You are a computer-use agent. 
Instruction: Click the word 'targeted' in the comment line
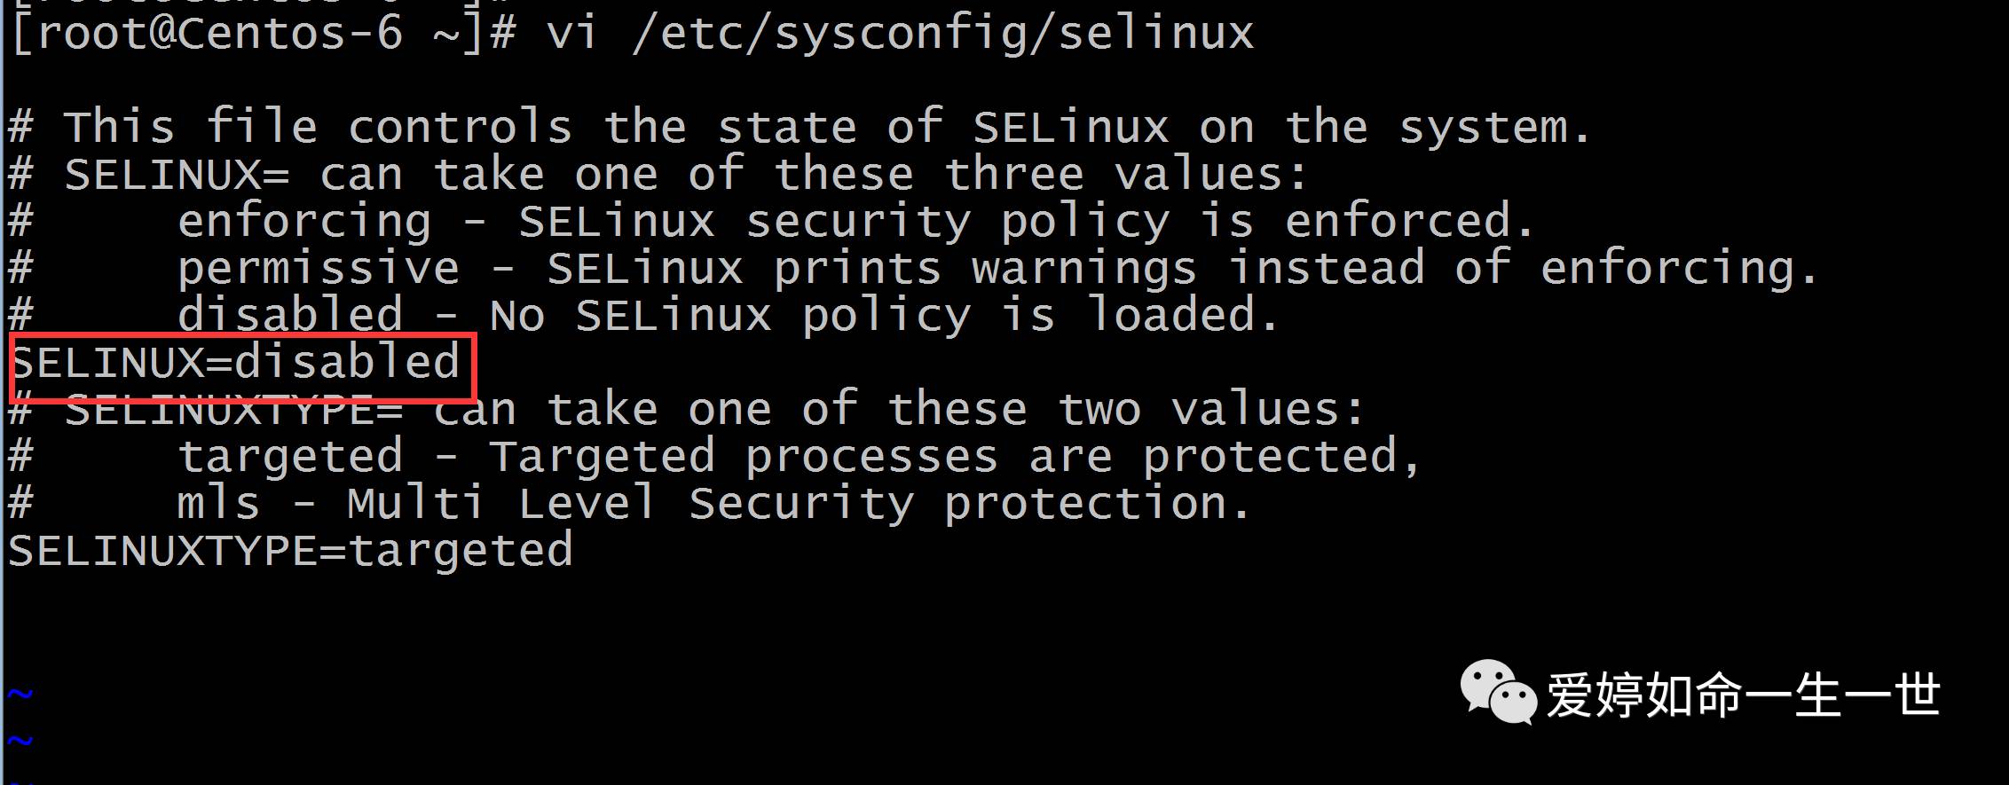coord(289,457)
